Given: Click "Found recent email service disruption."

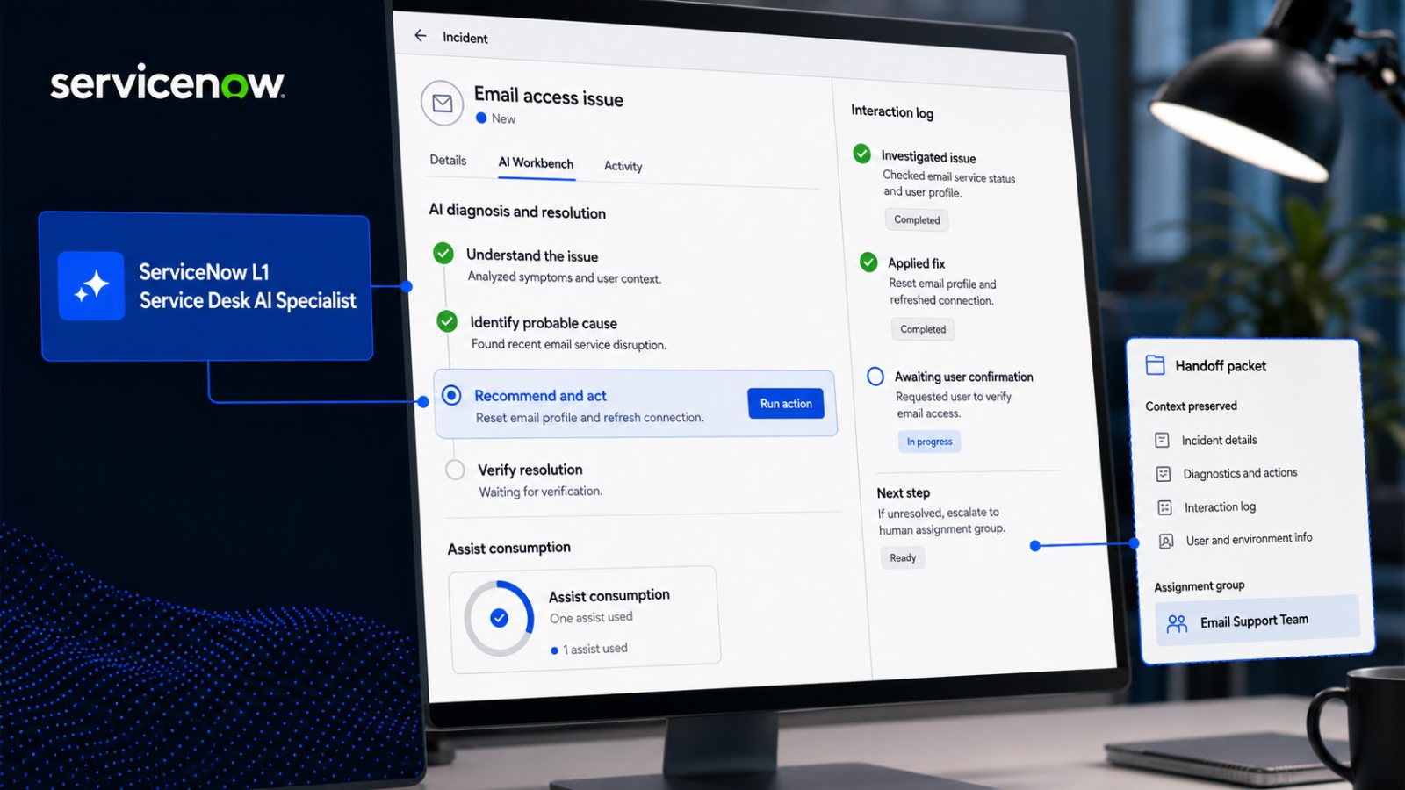Looking at the screenshot, I should (x=569, y=344).
